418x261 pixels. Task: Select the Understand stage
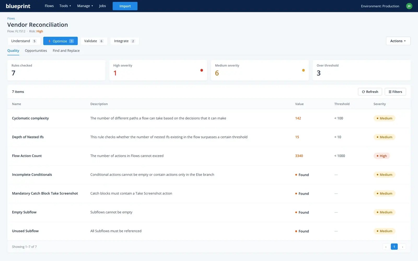(x=24, y=41)
